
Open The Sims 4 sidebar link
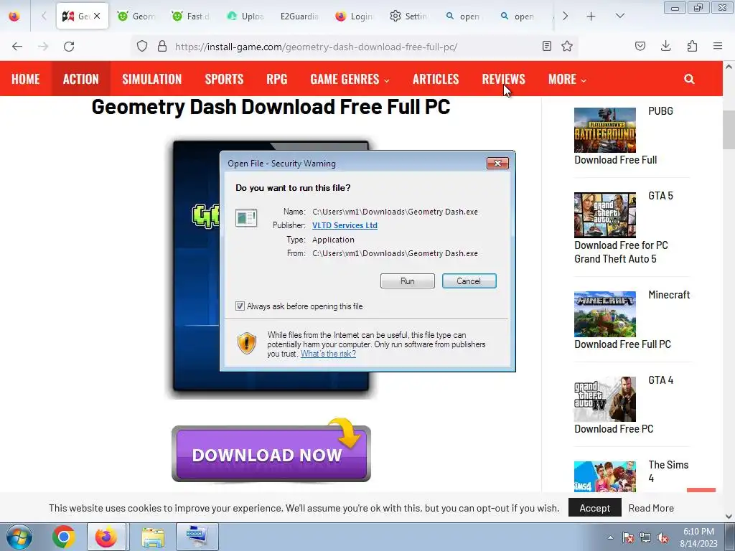(668, 471)
